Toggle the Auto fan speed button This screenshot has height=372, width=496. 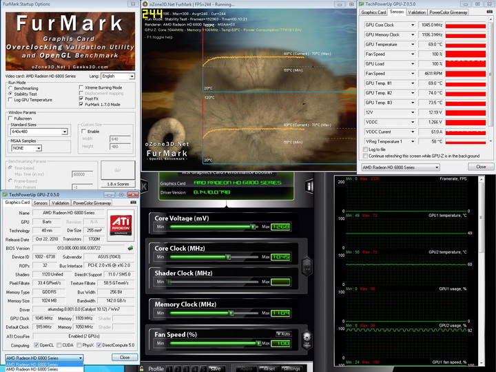[x=283, y=334]
